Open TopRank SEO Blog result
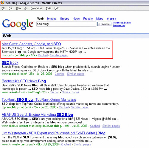Screen dimensions: 149x148 point(39,100)
